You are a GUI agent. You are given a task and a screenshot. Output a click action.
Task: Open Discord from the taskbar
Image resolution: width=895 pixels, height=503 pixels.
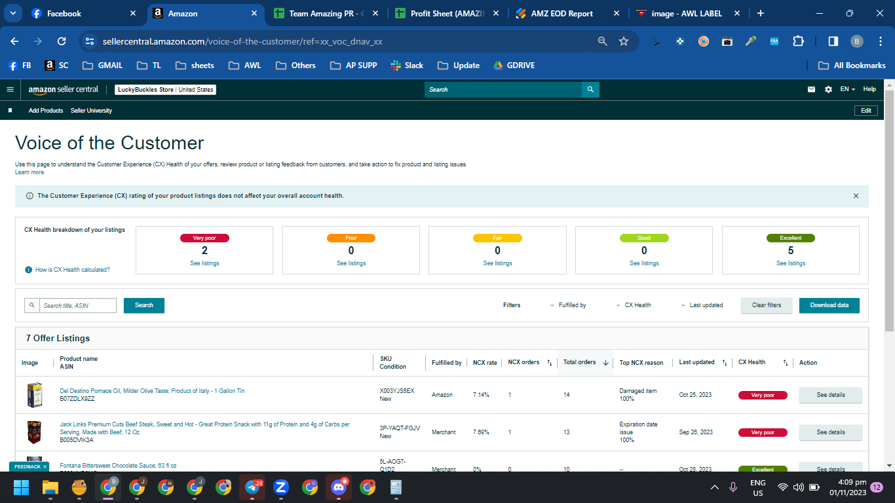click(339, 487)
